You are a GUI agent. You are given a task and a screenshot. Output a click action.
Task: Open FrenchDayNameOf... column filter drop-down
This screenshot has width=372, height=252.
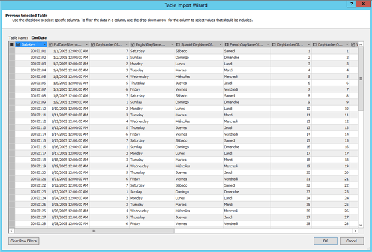click(268, 44)
